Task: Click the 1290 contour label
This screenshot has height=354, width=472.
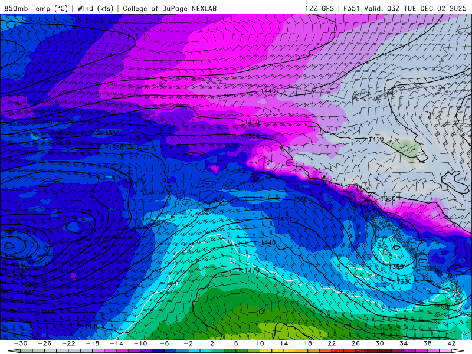Action: coord(21,277)
